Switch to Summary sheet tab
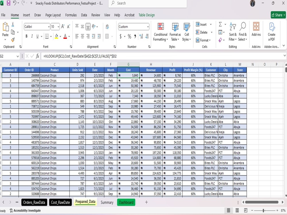Screen dimensions: 287x215 (x=107, y=202)
